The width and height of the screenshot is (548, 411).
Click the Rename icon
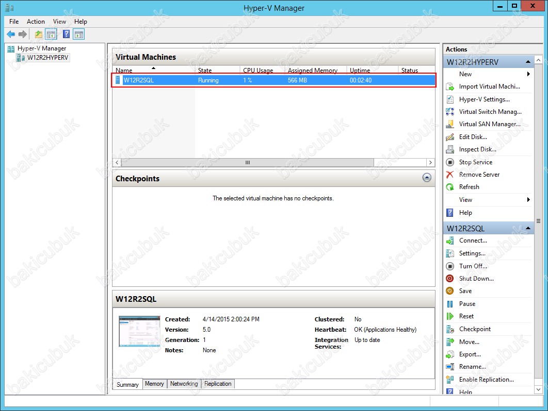click(x=450, y=367)
